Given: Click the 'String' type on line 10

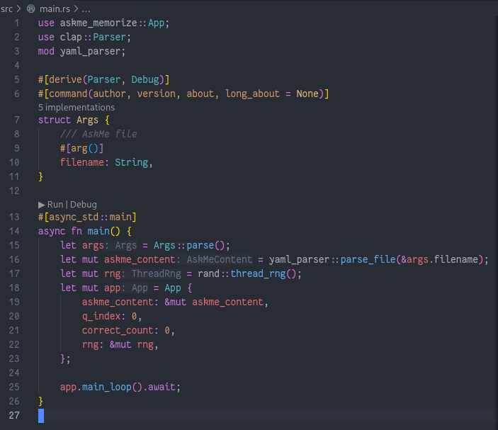Looking at the screenshot, I should [132, 163].
